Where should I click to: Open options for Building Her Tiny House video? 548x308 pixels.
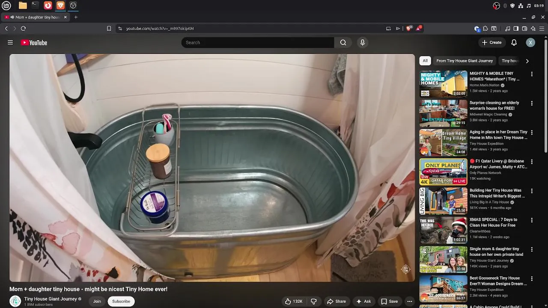[532, 191]
